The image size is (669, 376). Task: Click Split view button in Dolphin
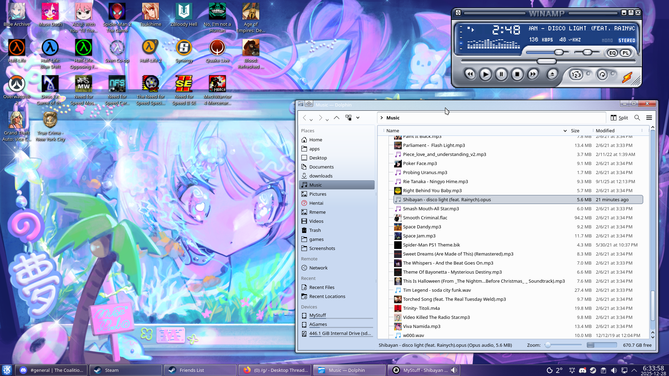[x=619, y=118]
